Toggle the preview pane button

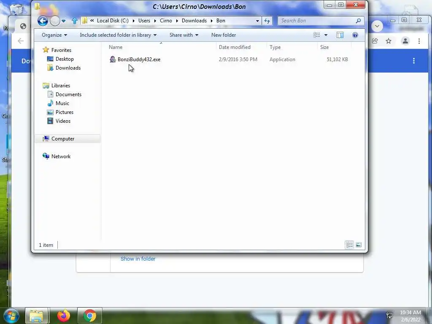340,35
